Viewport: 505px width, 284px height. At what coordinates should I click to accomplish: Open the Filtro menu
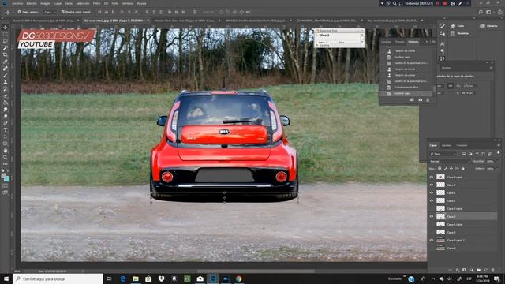pyautogui.click(x=96, y=3)
